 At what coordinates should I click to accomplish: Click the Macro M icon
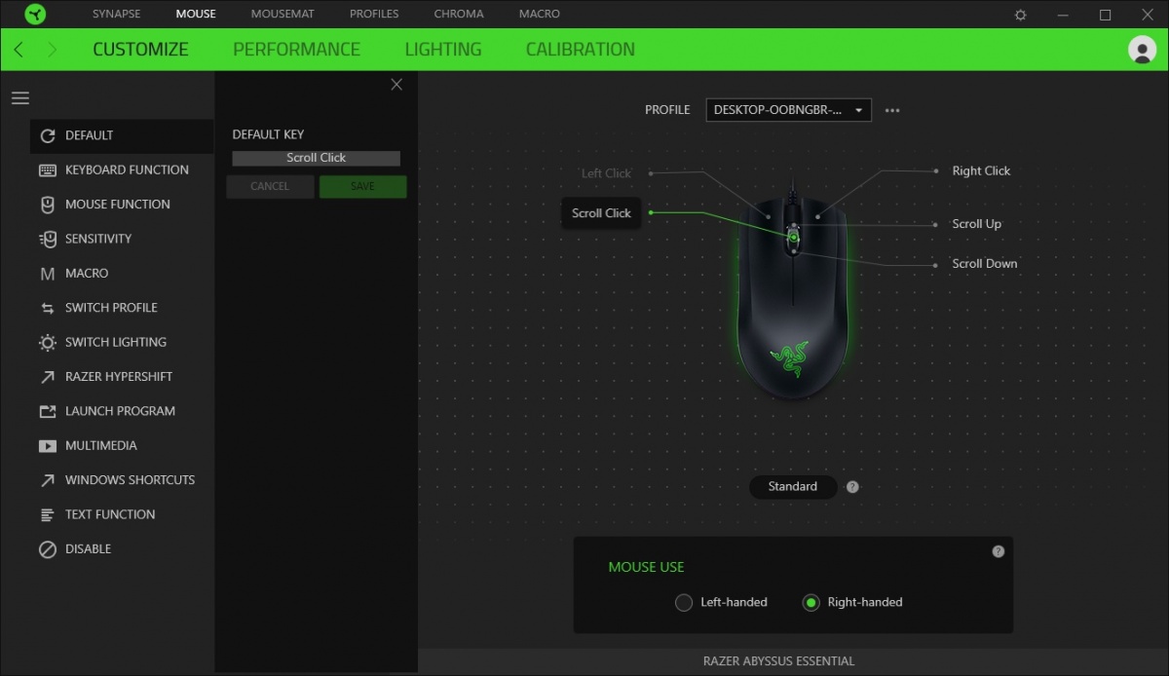click(x=48, y=274)
